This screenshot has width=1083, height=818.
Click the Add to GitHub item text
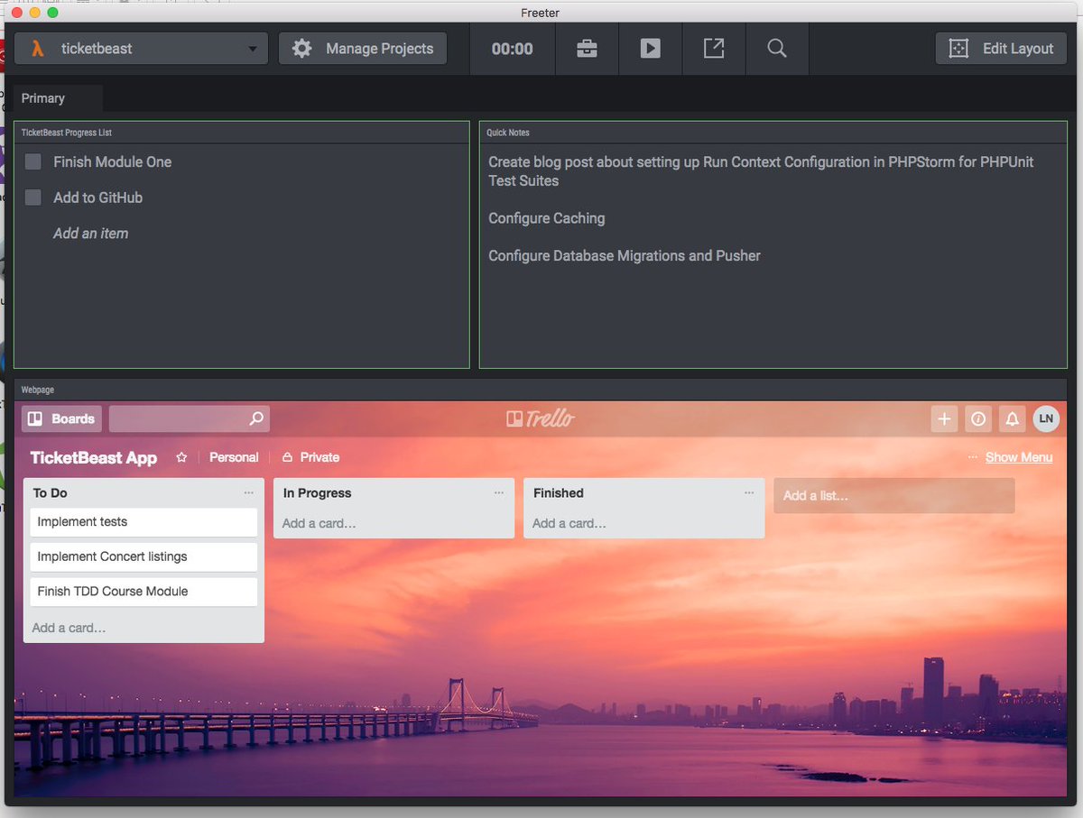pyautogui.click(x=98, y=198)
